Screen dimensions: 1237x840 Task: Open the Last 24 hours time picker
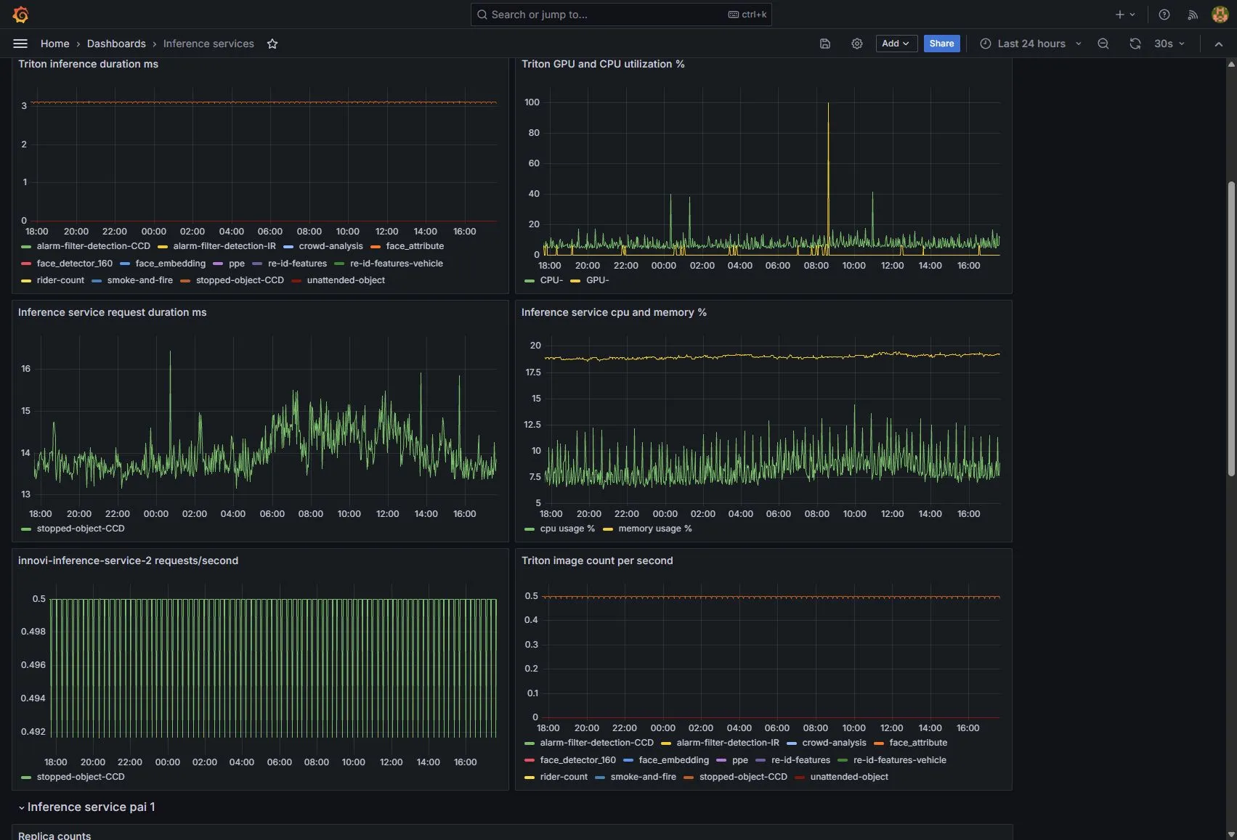tap(1031, 44)
